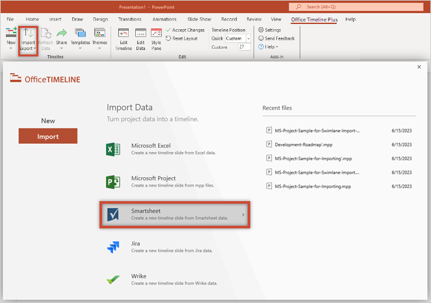431x303 pixels.
Task: Choose Wrike as import source
Action: click(x=175, y=280)
